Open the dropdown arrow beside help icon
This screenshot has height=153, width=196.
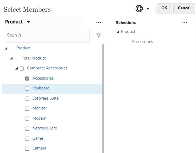click(148, 9)
